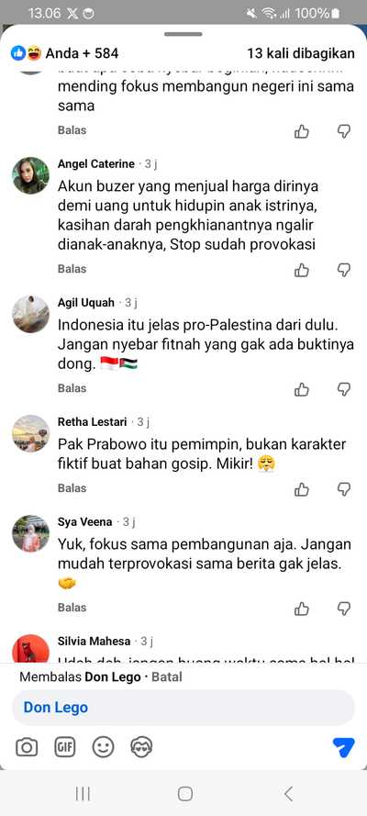This screenshot has width=367, height=816.
Task: Tap thumbs up on Agil Uquah's comment
Action: point(302,389)
